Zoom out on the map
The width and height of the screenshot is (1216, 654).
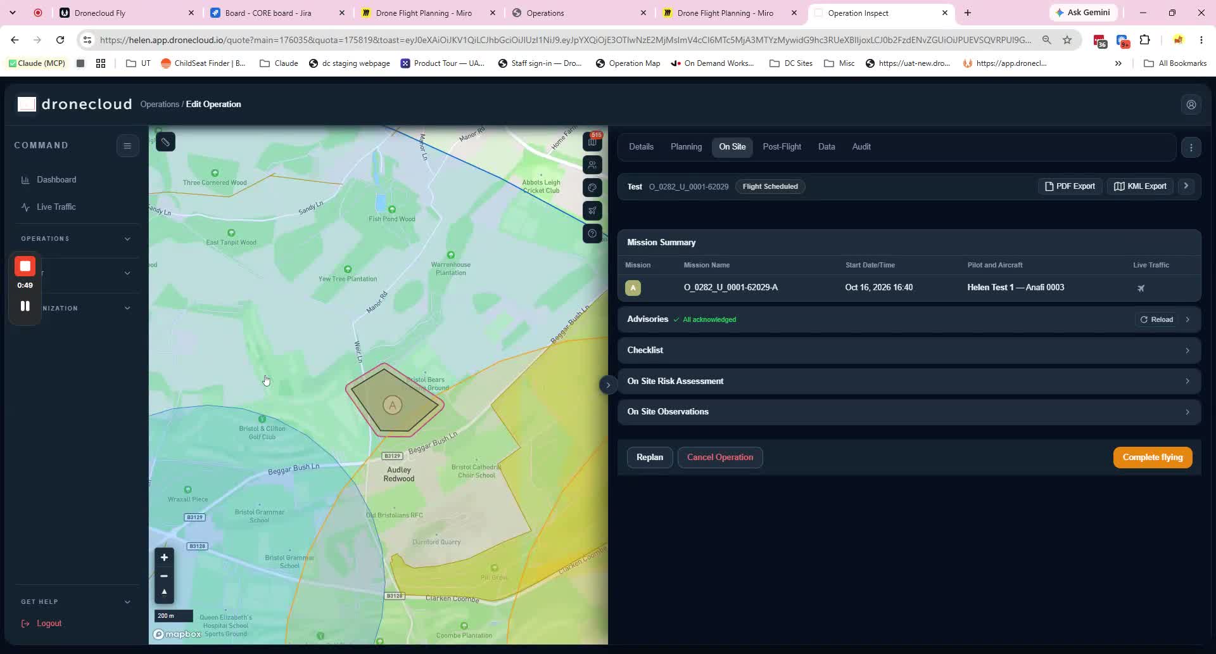pos(164,576)
